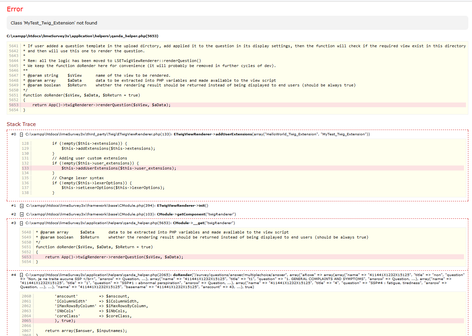Screen dimensions: 472x336
Task: Click the '// Change lexer syntax' comment line
Action: pyautogui.click(x=78, y=178)
